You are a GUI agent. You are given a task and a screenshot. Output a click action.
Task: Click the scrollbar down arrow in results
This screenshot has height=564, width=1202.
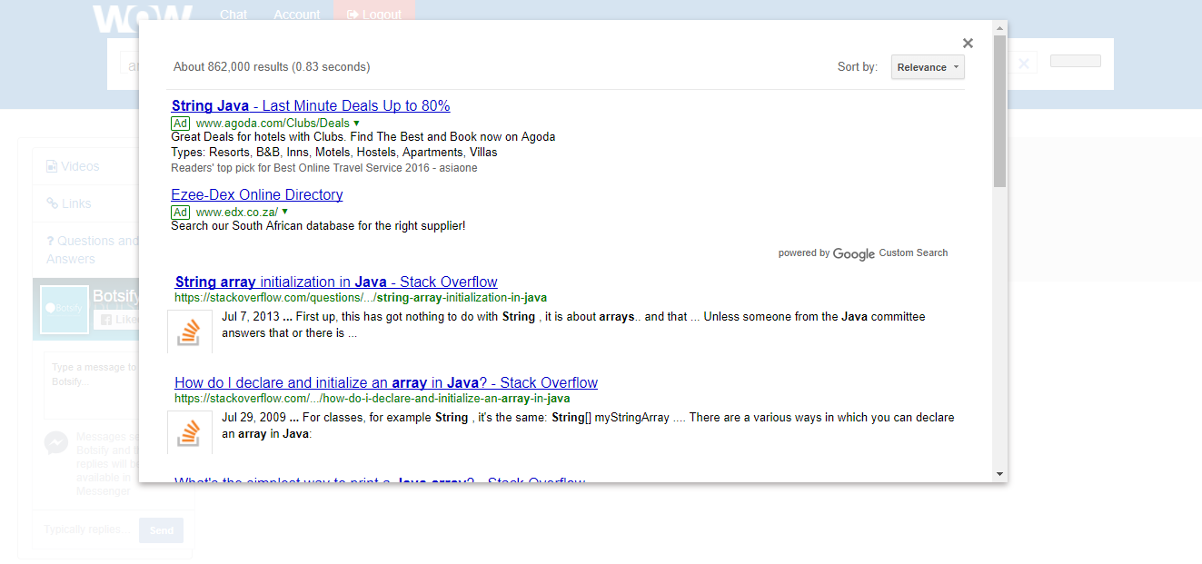[999, 474]
